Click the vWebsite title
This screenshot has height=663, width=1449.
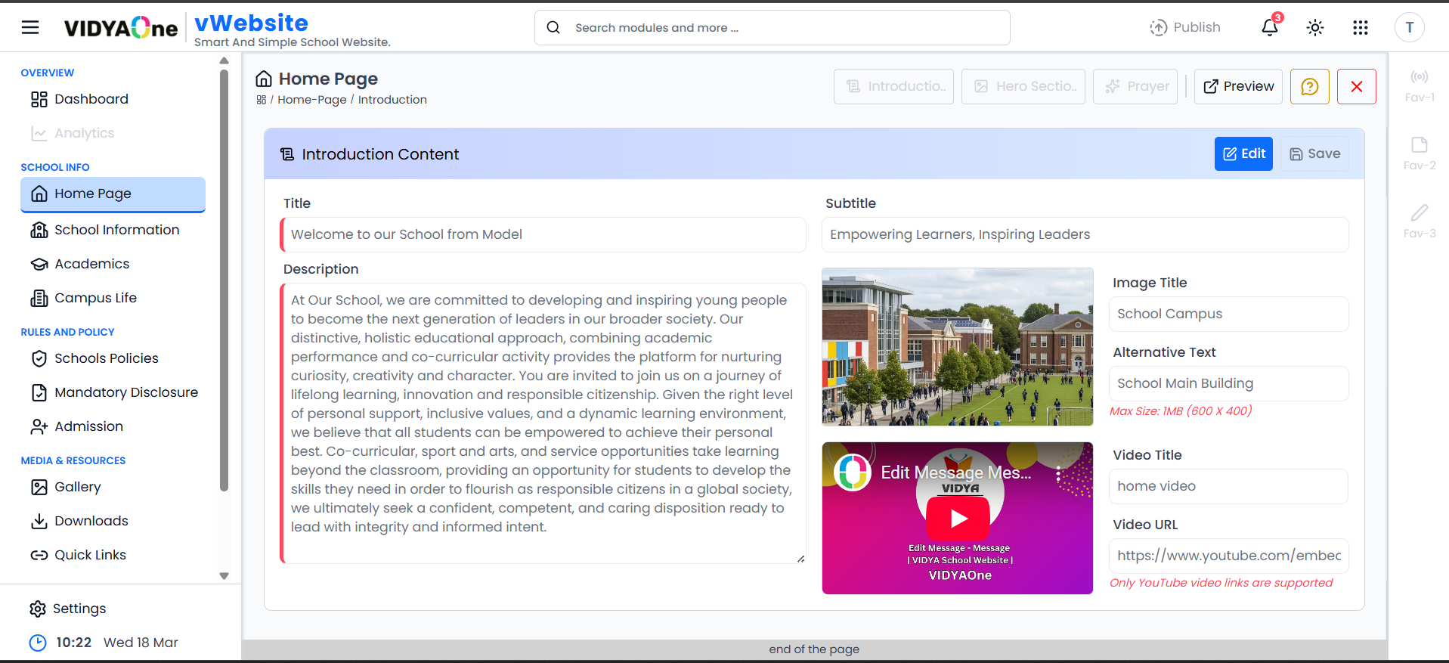pyautogui.click(x=251, y=23)
